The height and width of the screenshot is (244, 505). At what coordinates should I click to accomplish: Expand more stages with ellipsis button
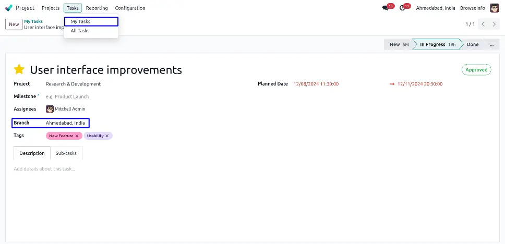click(491, 45)
